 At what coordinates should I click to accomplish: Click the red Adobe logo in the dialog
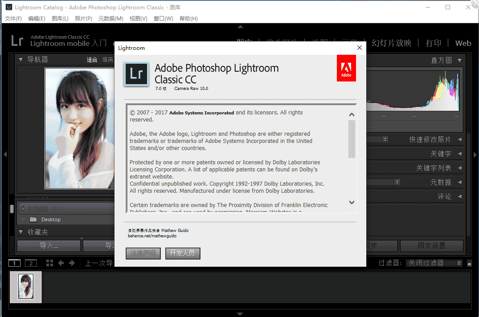pyautogui.click(x=346, y=68)
